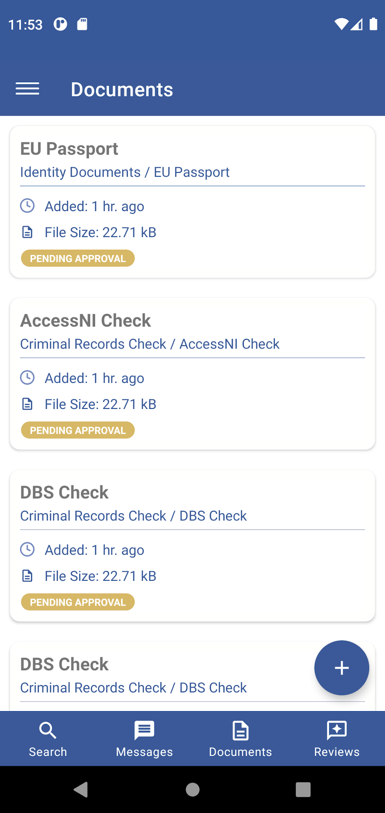
Task: Open Identity Documents / EU Passport link
Action: (x=125, y=172)
